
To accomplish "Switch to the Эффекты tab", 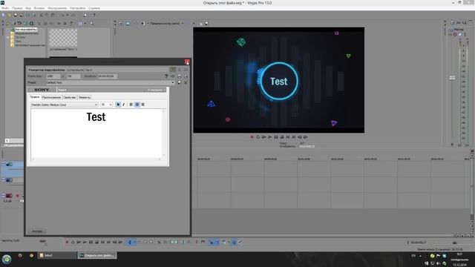I will [85, 97].
